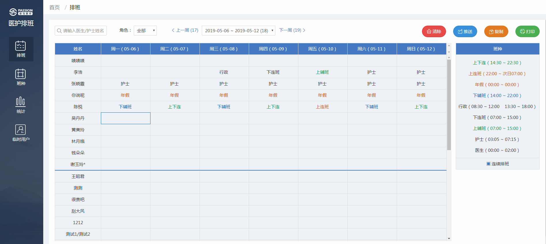The image size is (546, 244).
Task: Open the 统计 statistics sidebar icon
Action: coord(21,105)
